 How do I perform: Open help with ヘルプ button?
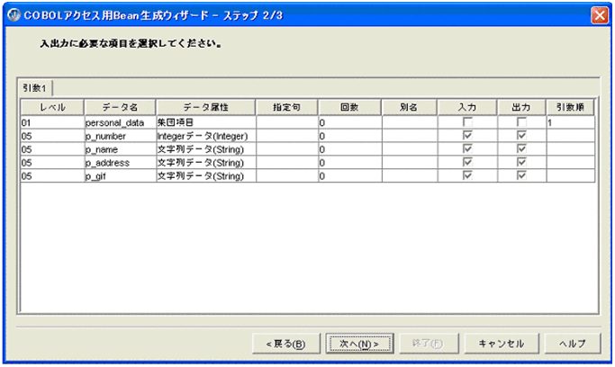click(x=573, y=344)
